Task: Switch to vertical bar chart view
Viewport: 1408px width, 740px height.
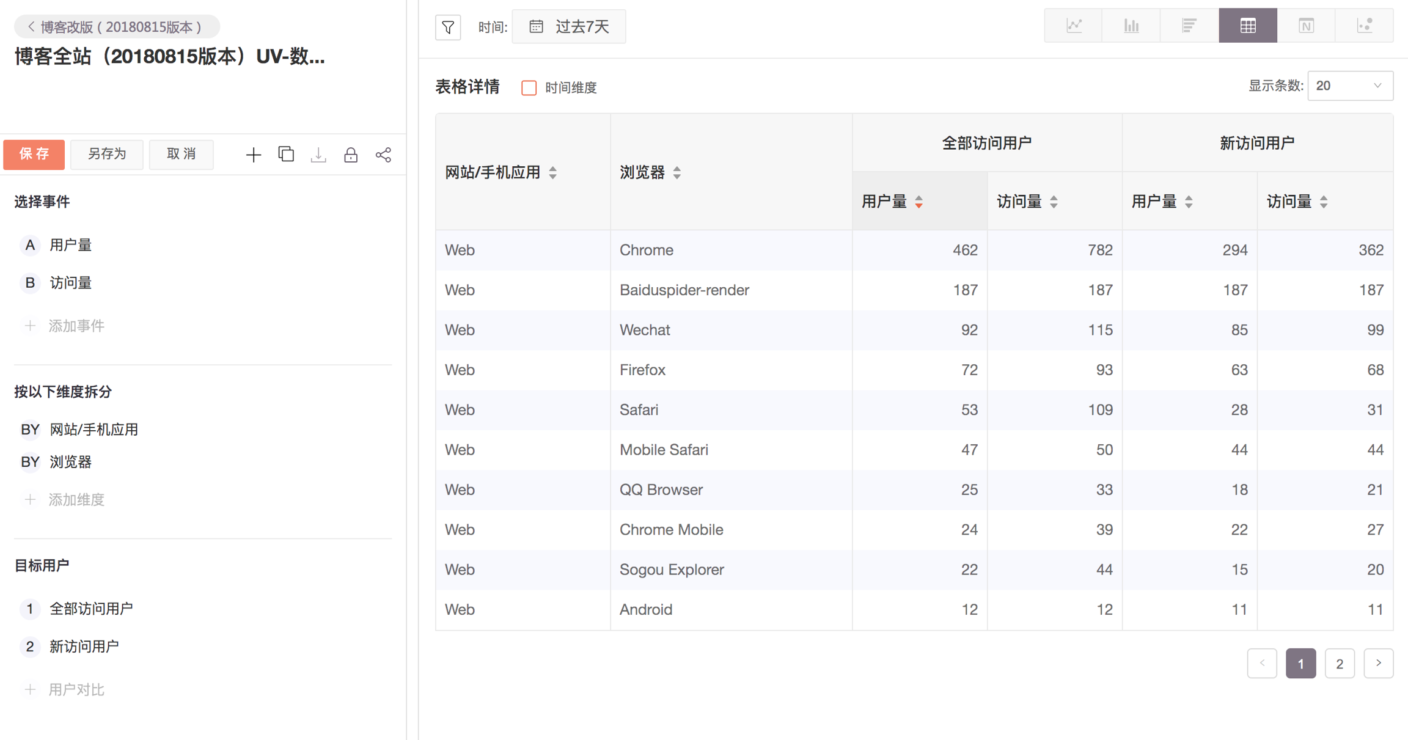Action: coord(1131,26)
